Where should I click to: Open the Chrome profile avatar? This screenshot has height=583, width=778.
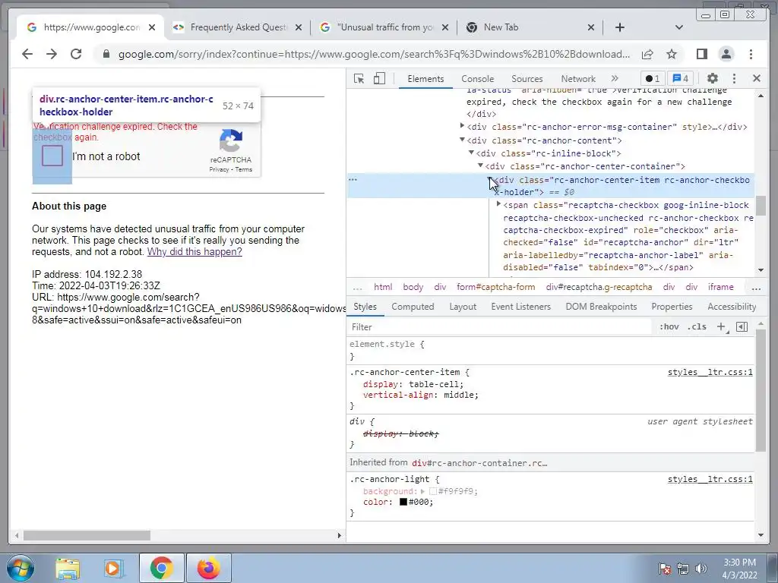coord(726,54)
